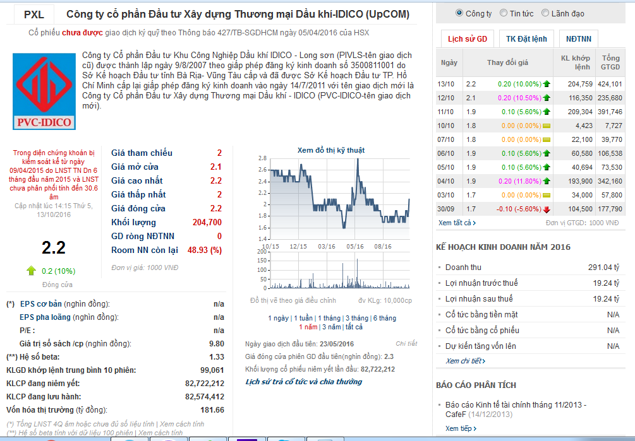The height and width of the screenshot is (441, 635).
Task: Open the Lịch sử GD tab
Action: 468,39
